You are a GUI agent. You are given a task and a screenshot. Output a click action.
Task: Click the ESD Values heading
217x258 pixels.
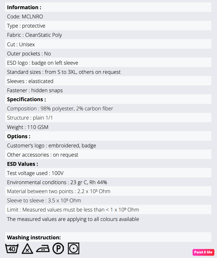(x=22, y=164)
